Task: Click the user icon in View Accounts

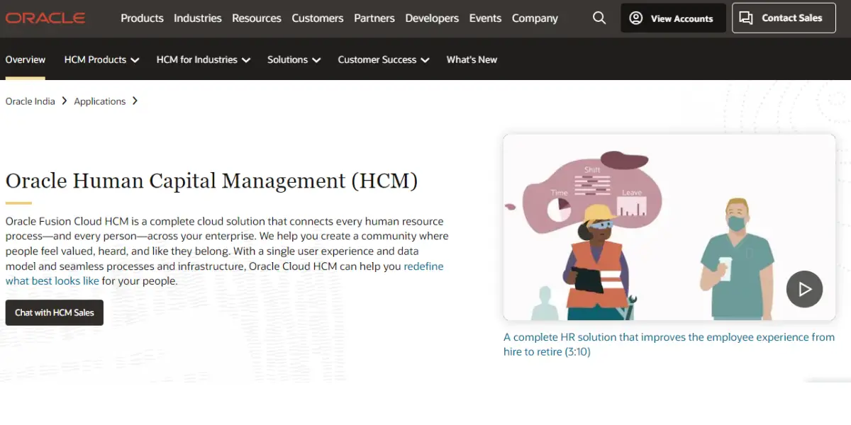Action: (636, 18)
